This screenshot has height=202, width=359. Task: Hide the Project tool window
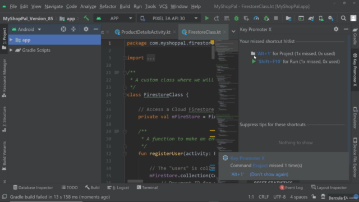pos(96,29)
